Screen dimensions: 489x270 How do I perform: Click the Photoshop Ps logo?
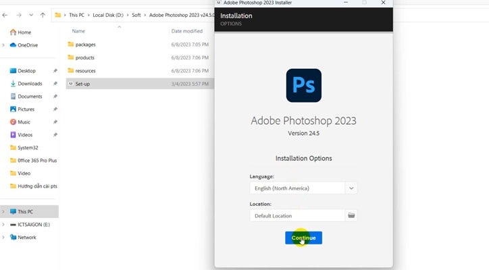tap(303, 85)
